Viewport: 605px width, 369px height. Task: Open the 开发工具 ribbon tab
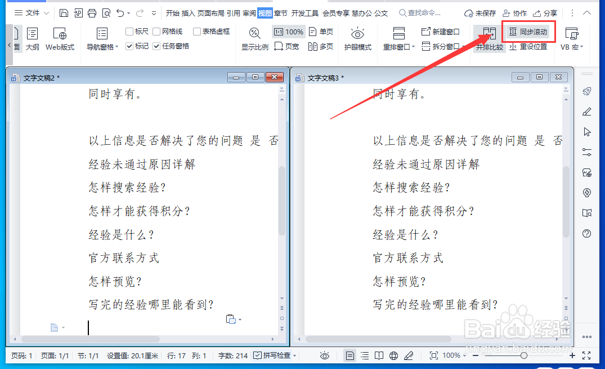pyautogui.click(x=305, y=13)
